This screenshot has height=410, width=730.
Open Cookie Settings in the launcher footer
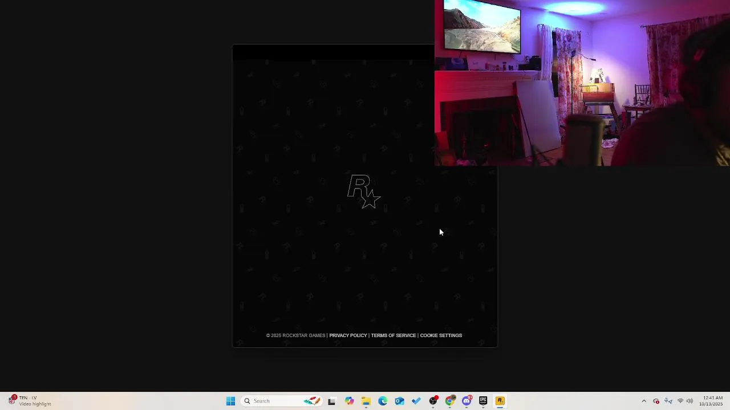[x=441, y=335]
